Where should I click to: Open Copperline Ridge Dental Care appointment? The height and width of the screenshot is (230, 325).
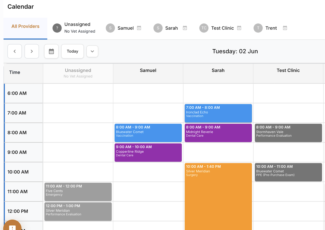(148, 153)
